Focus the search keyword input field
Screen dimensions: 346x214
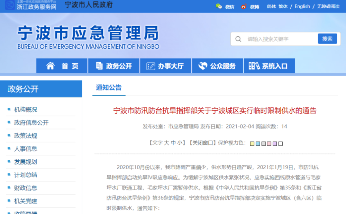281,39
